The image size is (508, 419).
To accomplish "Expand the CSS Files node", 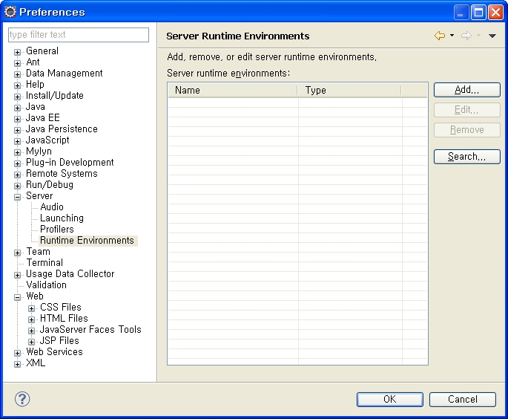I will tap(31, 308).
